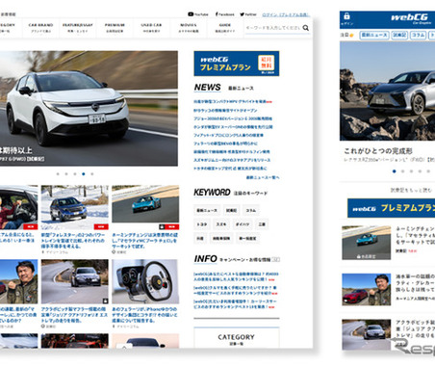
Task: Tap the Alfa Giulia thumbnail in mobile list
Action: pos(367,334)
